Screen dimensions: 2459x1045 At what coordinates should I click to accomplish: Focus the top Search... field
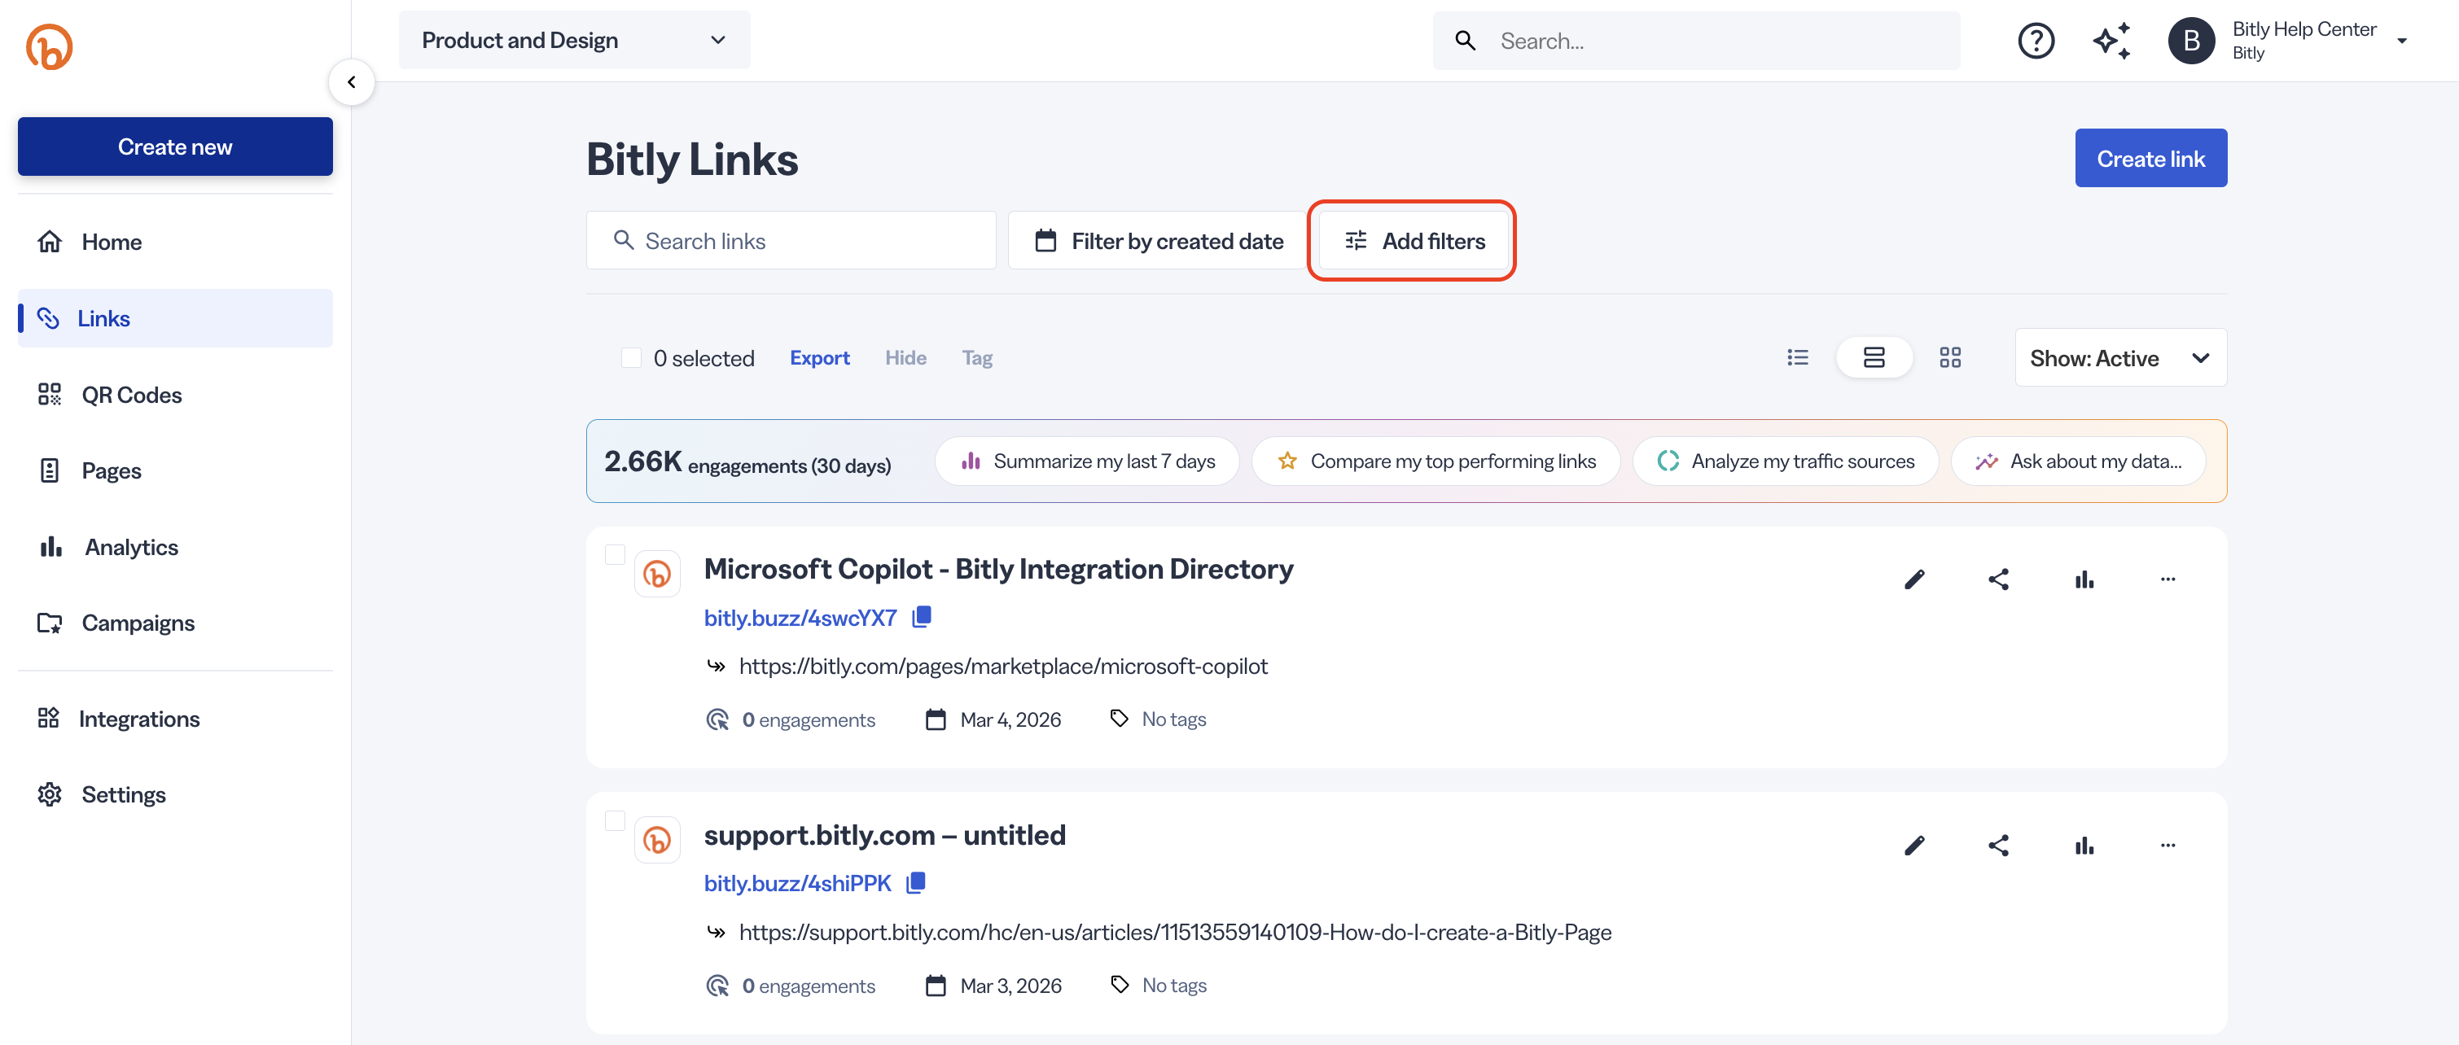click(x=1696, y=41)
